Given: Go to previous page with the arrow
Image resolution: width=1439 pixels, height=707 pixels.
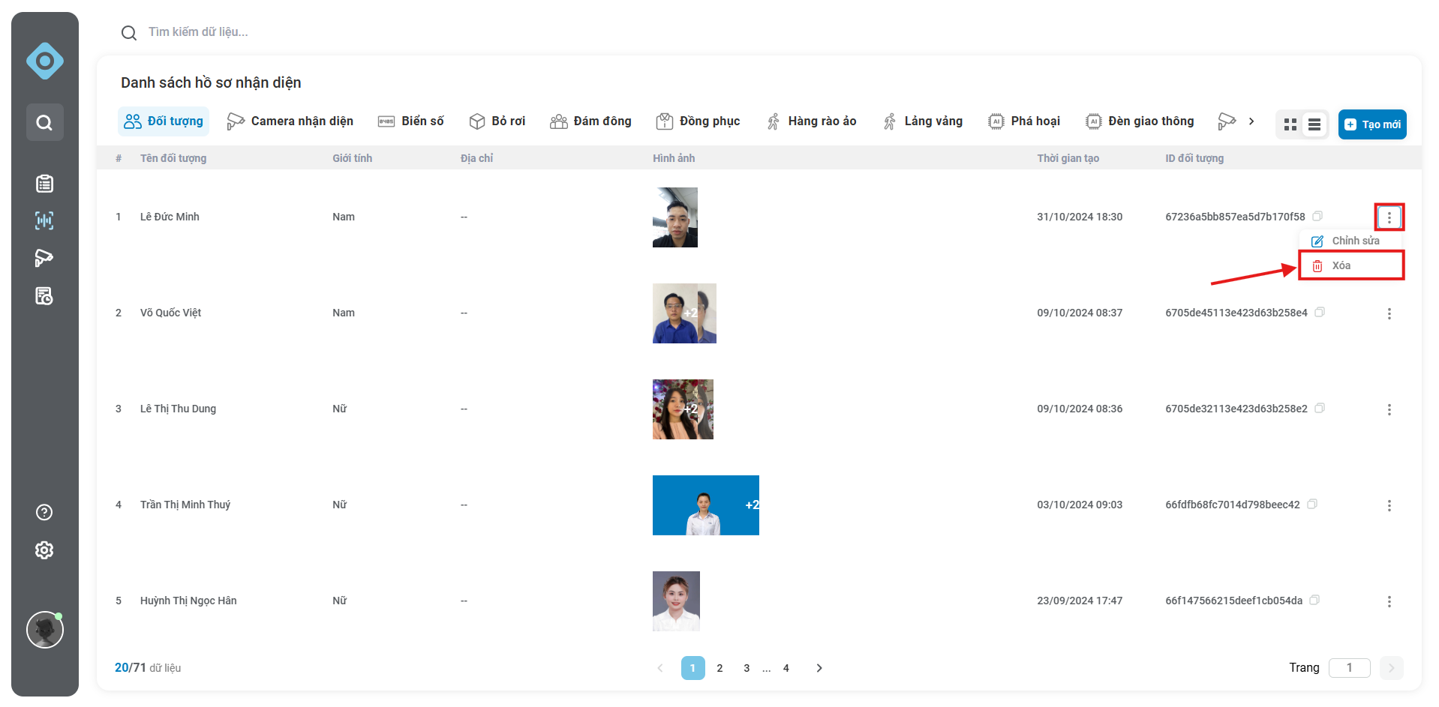Looking at the screenshot, I should pyautogui.click(x=660, y=668).
